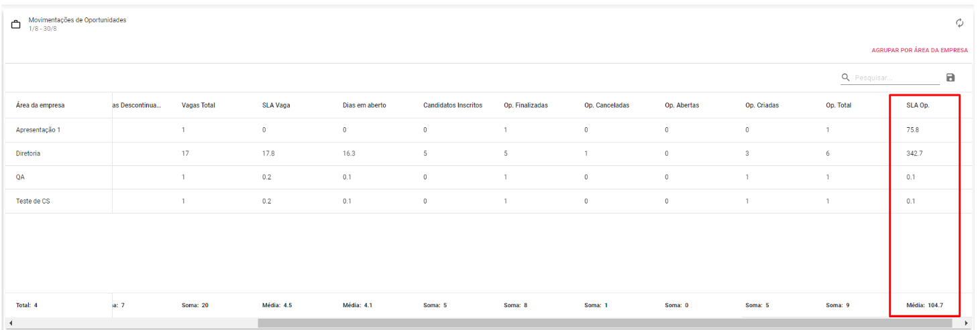Click the Soma: 9 footer cell
Screen dimensions: 978x330
point(837,305)
